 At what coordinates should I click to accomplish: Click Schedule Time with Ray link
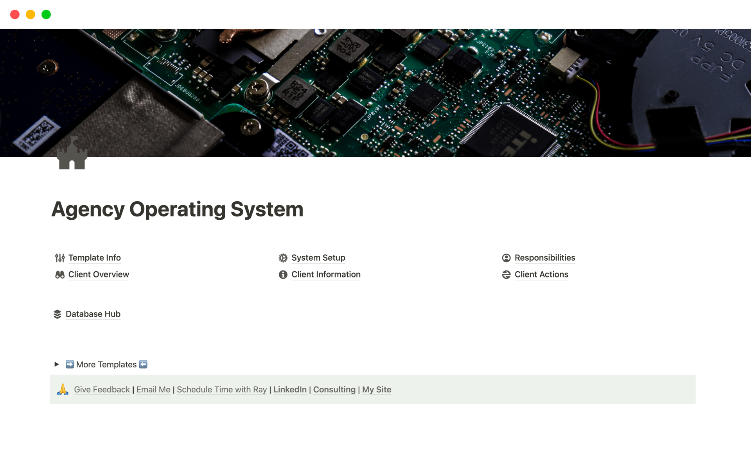[x=221, y=390]
